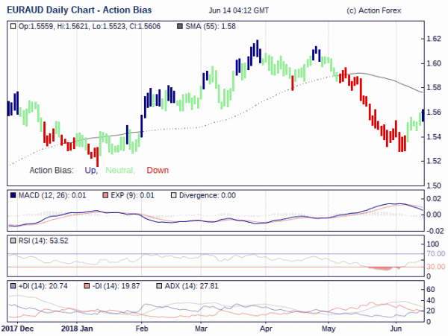448x336 pixels.
Task: Click the Divergence legend square
Action: pyautogui.click(x=173, y=195)
